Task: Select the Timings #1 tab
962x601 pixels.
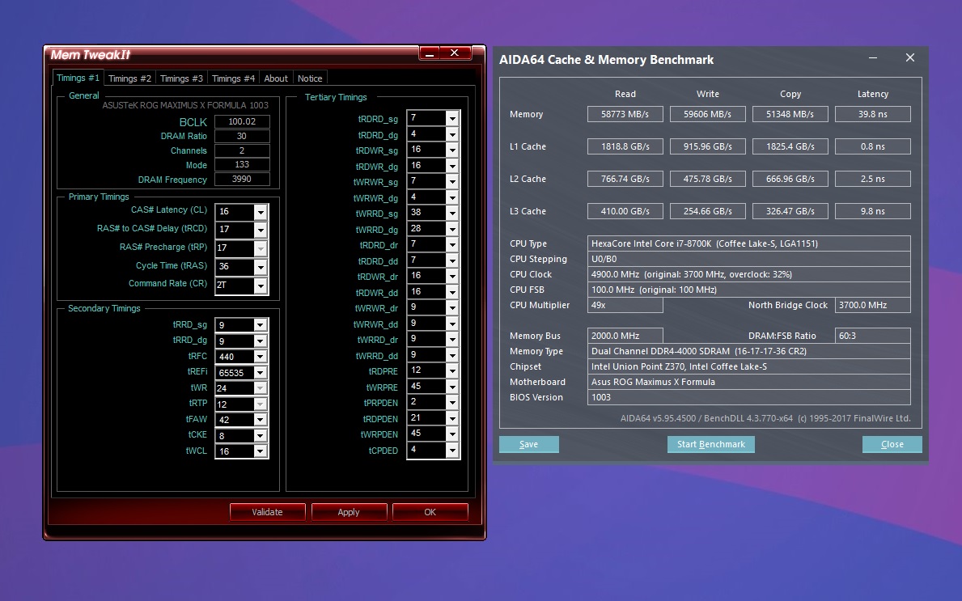Action: (78, 78)
